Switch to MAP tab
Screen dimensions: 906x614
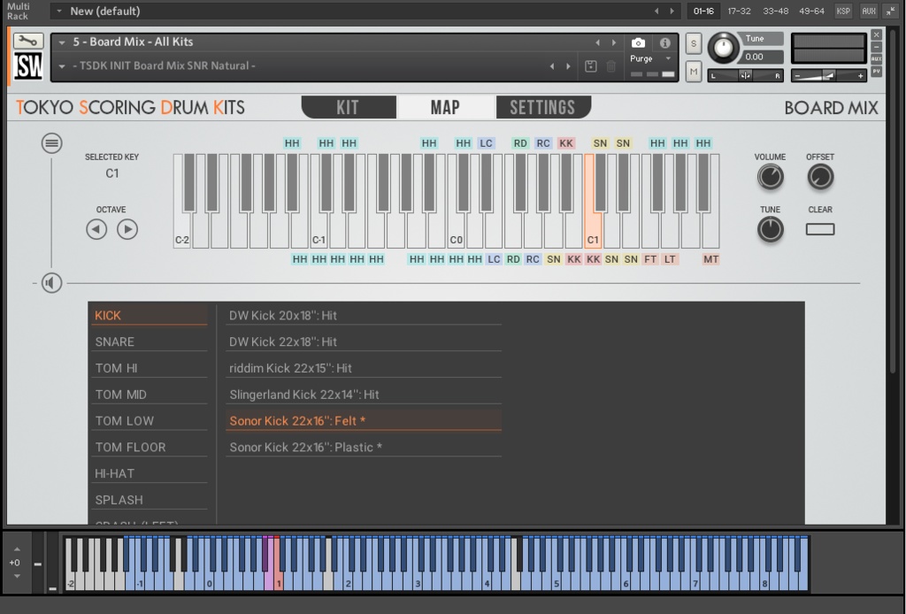(446, 107)
